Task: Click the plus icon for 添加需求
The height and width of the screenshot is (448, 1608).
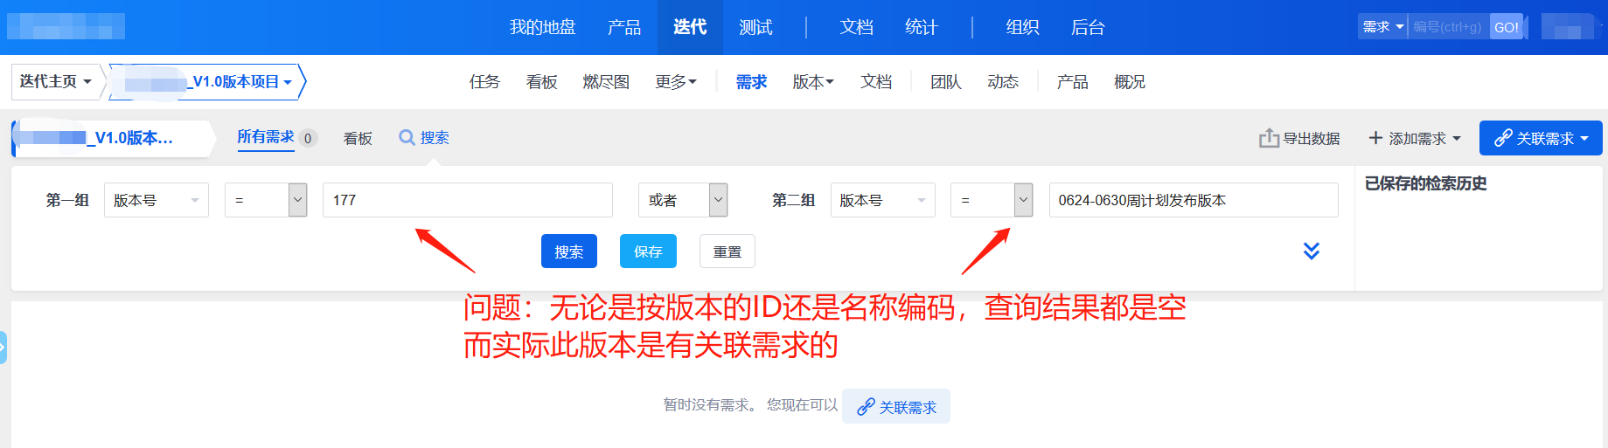Action: tap(1375, 138)
